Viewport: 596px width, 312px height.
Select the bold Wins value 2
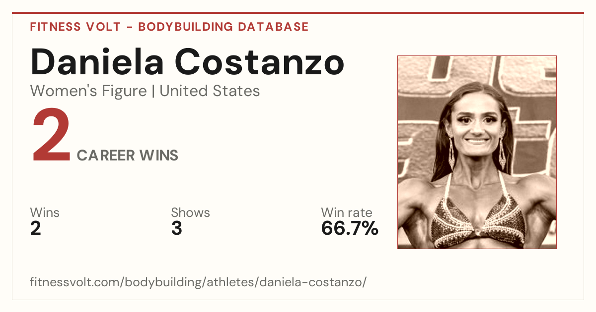pyautogui.click(x=35, y=229)
